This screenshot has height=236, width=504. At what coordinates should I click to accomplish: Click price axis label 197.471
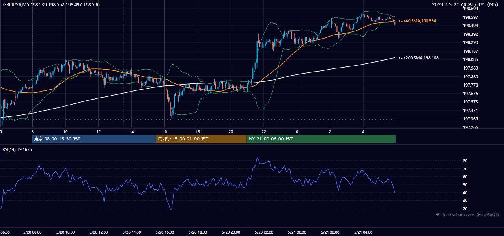[x=470, y=111]
